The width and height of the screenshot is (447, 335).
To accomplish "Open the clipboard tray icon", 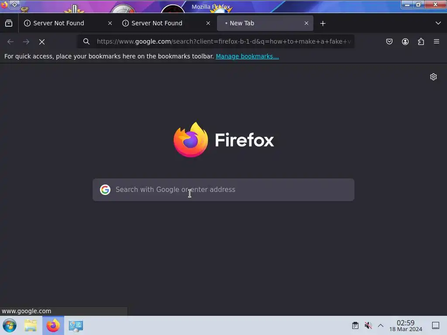I will point(355,325).
